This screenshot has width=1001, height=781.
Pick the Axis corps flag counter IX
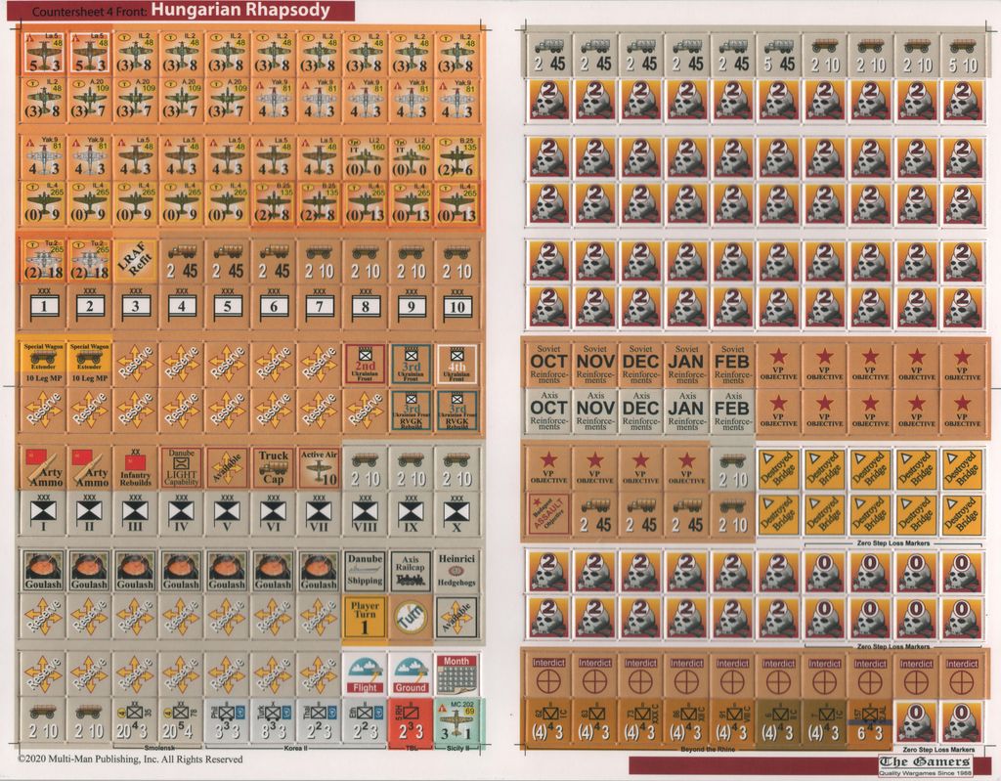coord(412,513)
